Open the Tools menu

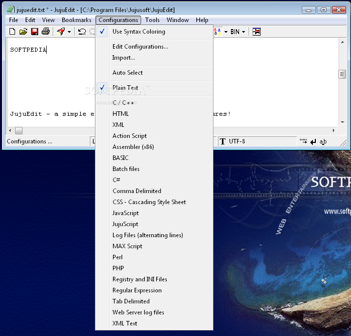(x=152, y=20)
